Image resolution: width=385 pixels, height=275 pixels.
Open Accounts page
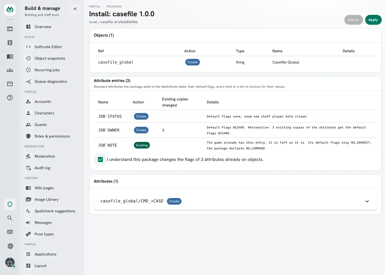point(52,101)
